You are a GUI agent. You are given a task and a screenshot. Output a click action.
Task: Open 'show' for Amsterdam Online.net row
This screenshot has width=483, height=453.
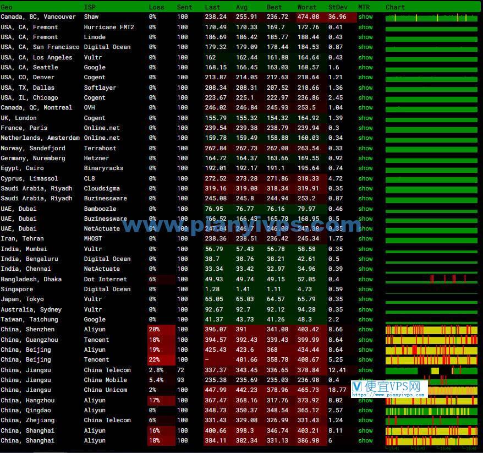click(365, 138)
